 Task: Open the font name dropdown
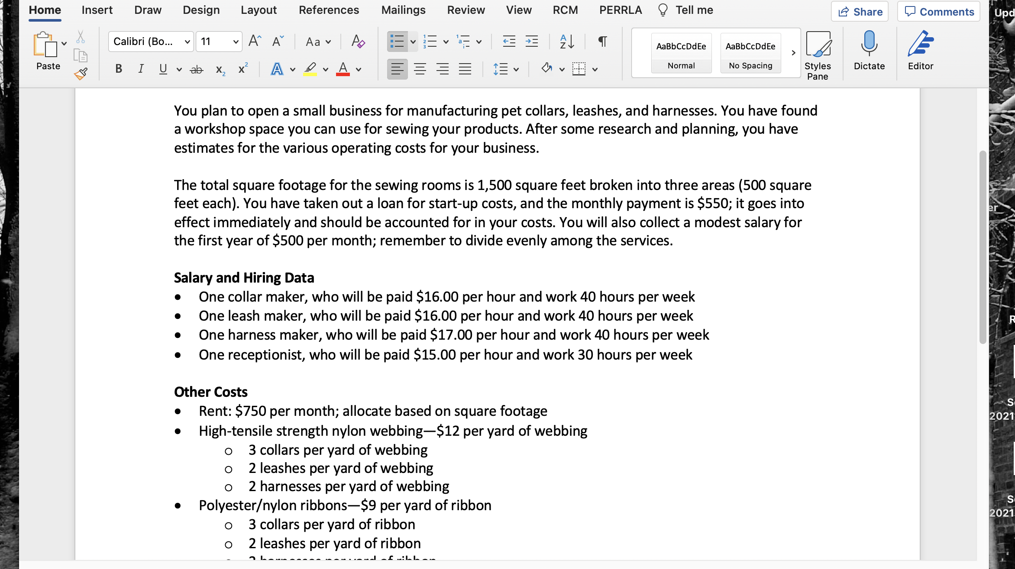pyautogui.click(x=187, y=42)
